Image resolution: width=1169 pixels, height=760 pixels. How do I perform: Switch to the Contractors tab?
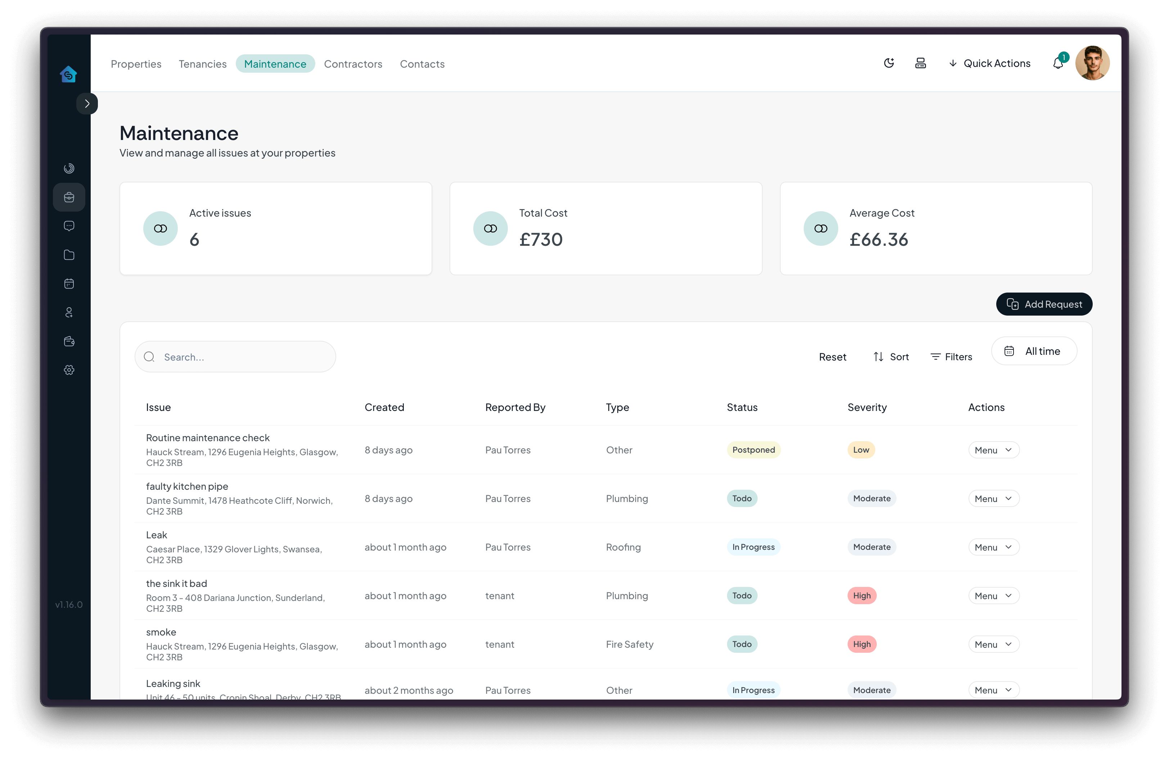click(x=353, y=64)
